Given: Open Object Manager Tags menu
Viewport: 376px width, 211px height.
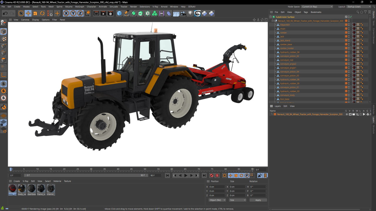Looking at the screenshot, I should [x=306, y=12].
